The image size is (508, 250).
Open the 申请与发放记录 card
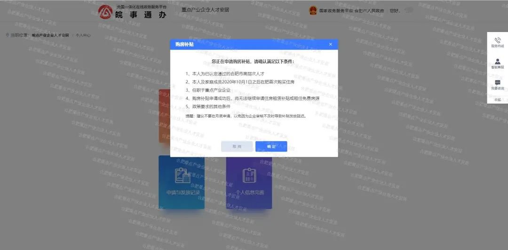[182, 182]
